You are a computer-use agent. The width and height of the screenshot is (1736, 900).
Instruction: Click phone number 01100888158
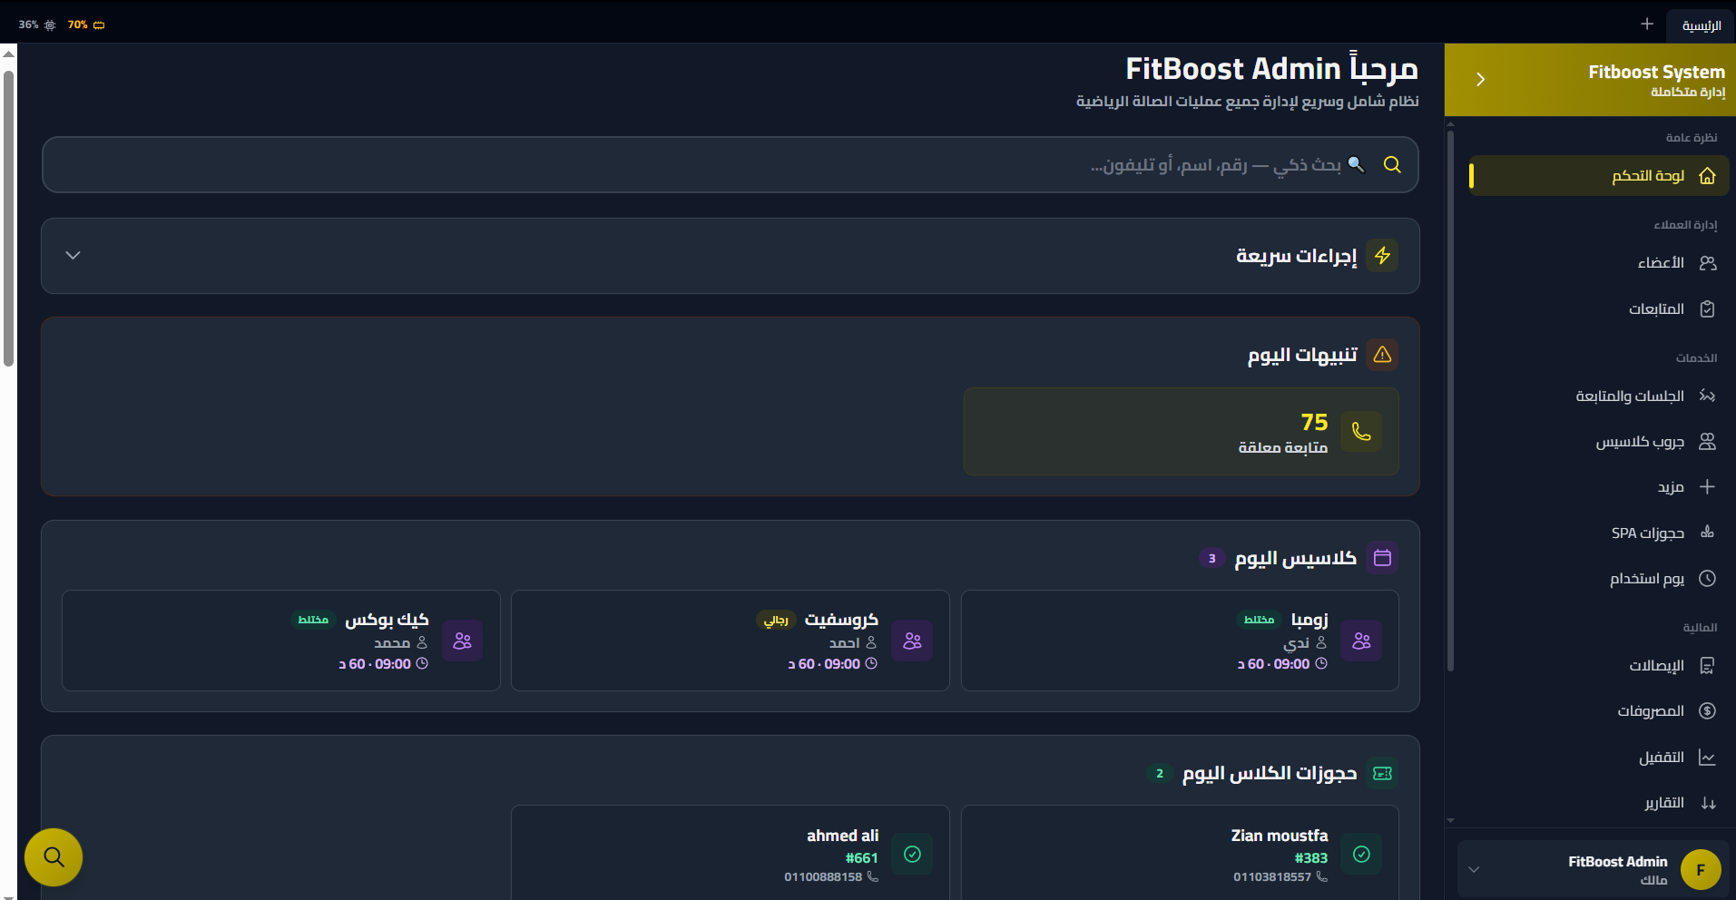click(x=823, y=877)
